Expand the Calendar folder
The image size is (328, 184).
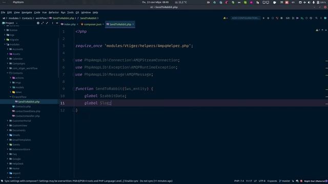point(8,59)
